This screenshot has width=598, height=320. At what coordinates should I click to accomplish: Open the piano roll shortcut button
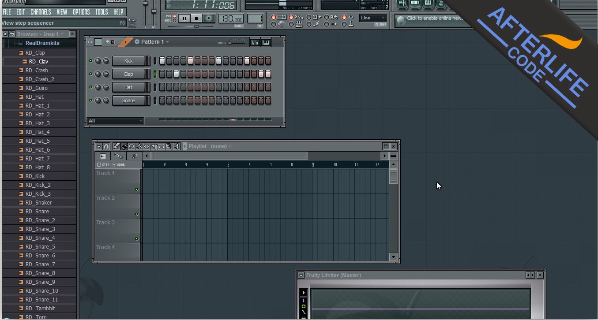[x=428, y=4]
